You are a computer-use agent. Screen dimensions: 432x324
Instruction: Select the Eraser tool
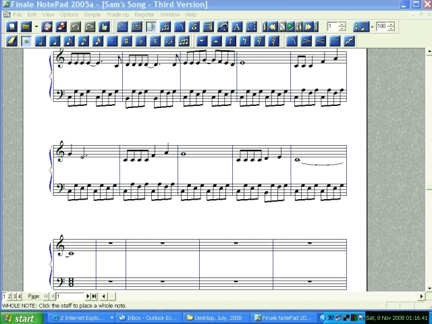[11, 41]
